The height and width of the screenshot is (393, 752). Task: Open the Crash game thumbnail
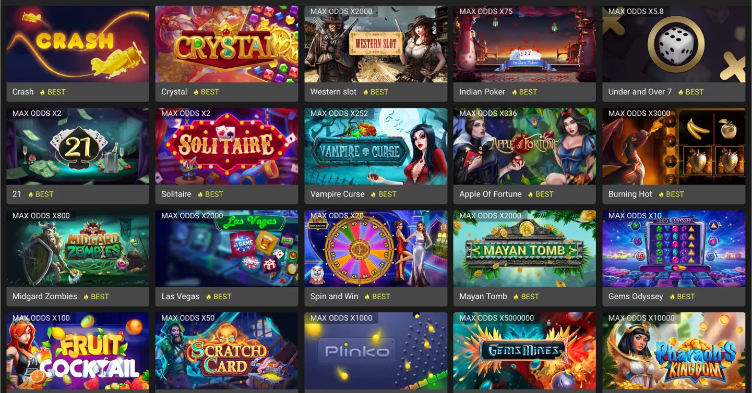point(78,44)
